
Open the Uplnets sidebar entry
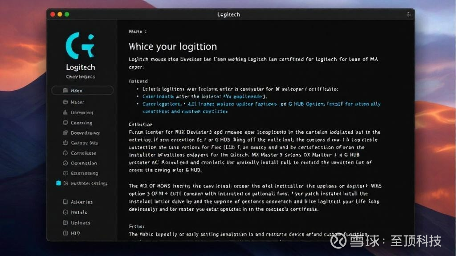pos(80,223)
